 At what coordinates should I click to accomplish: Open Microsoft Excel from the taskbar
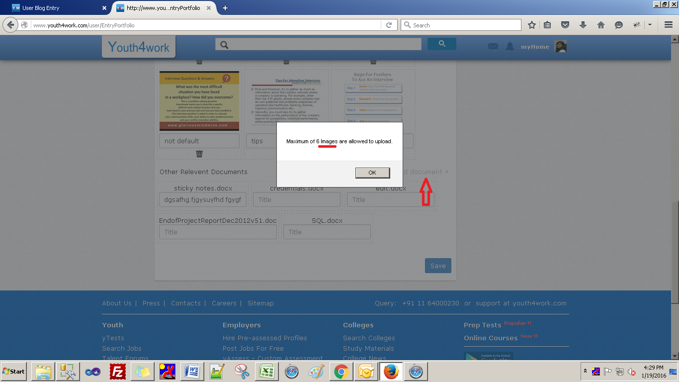point(267,372)
